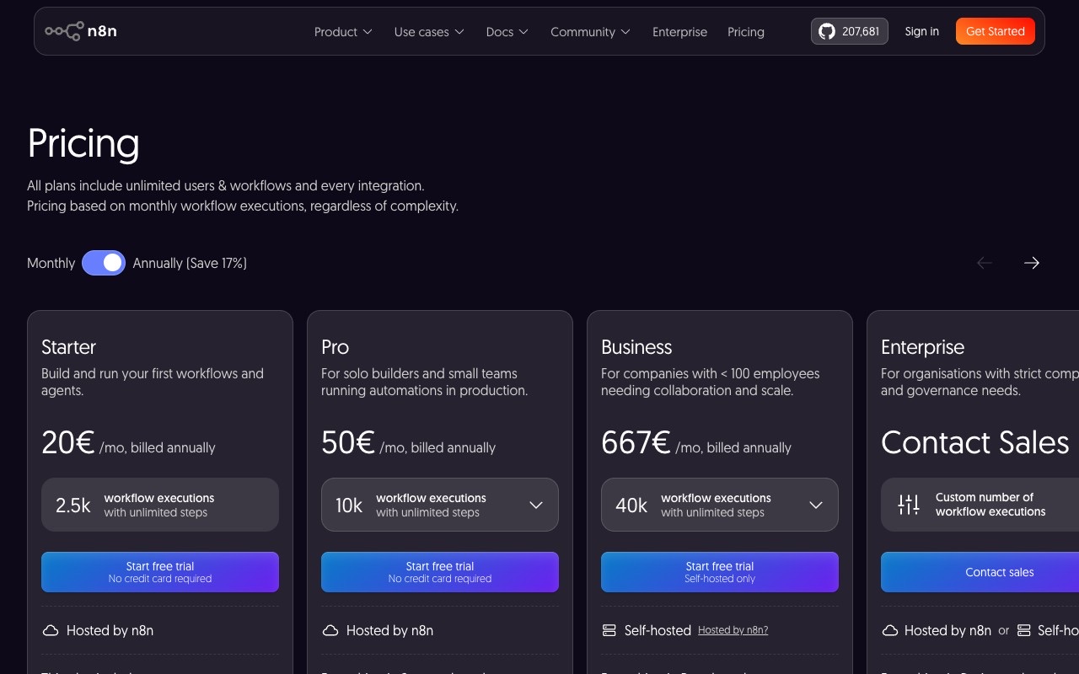Expand the Docs menu
Viewport: 1079px width, 674px height.
tap(507, 32)
